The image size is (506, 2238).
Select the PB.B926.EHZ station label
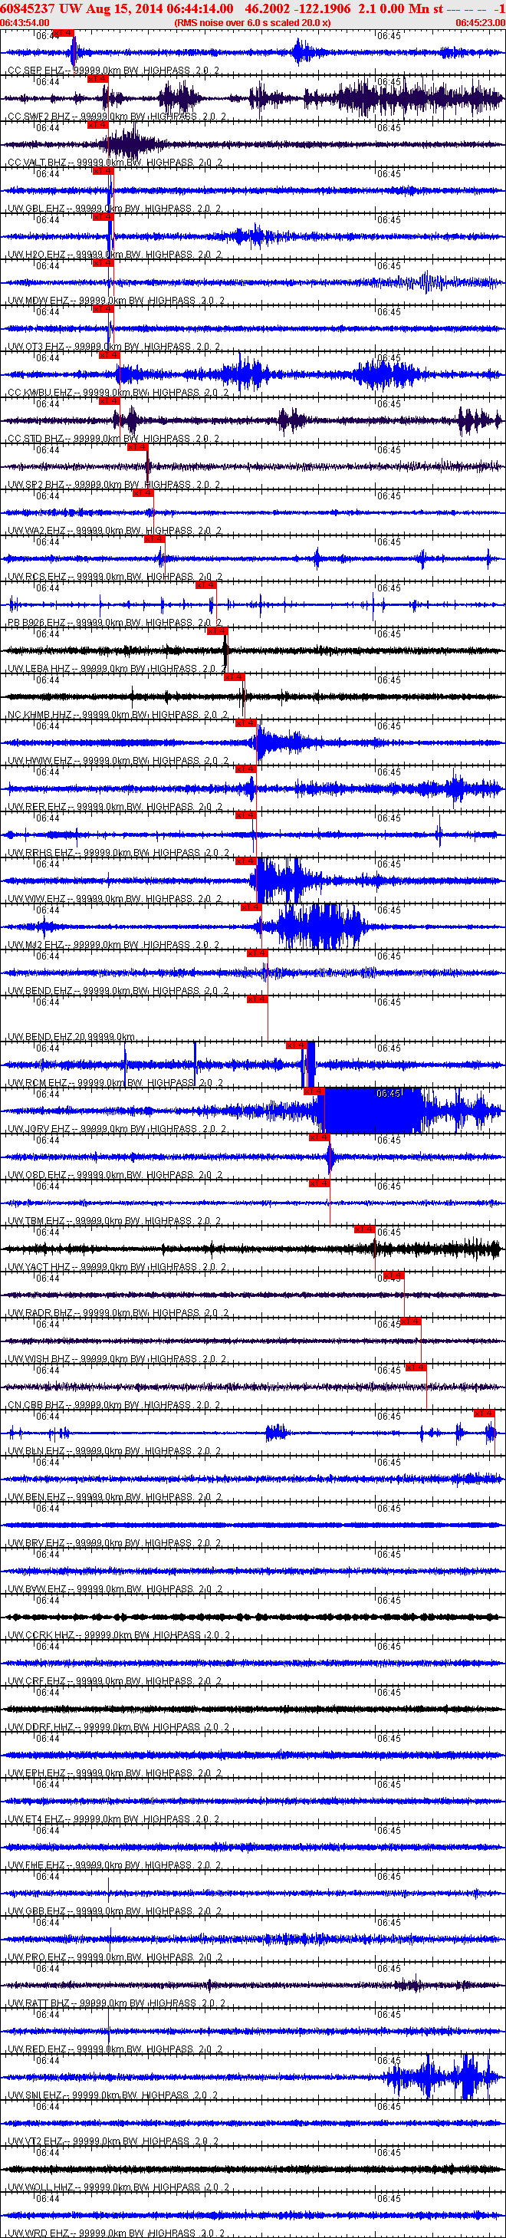(x=113, y=623)
